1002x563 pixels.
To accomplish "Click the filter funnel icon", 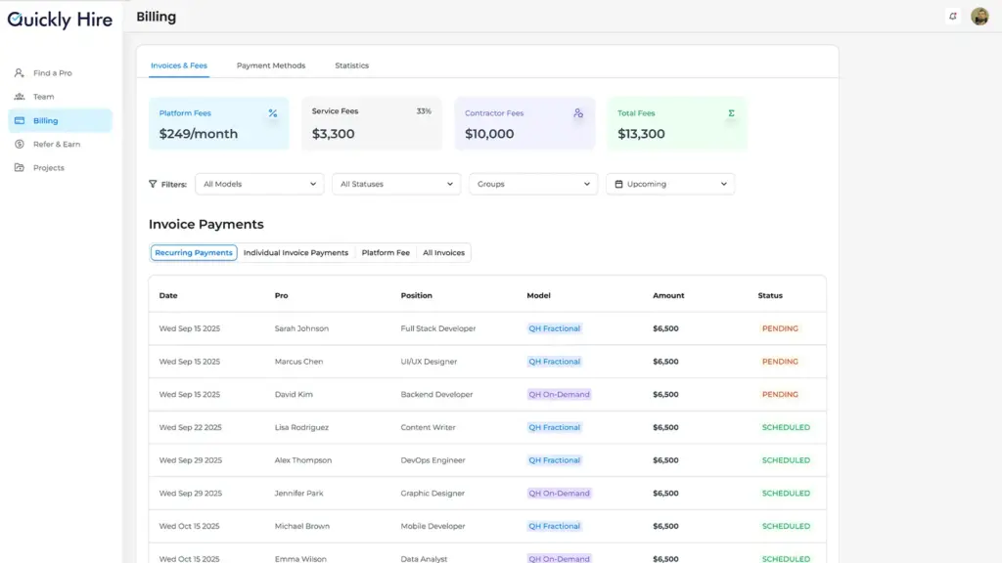I will 153,184.
